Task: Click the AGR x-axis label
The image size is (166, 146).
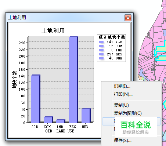Action: click(x=35, y=127)
